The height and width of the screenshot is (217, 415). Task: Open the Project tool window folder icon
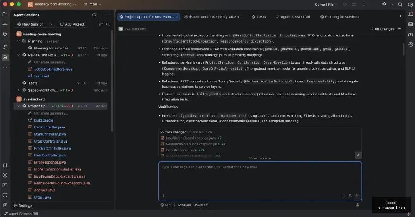(5, 14)
